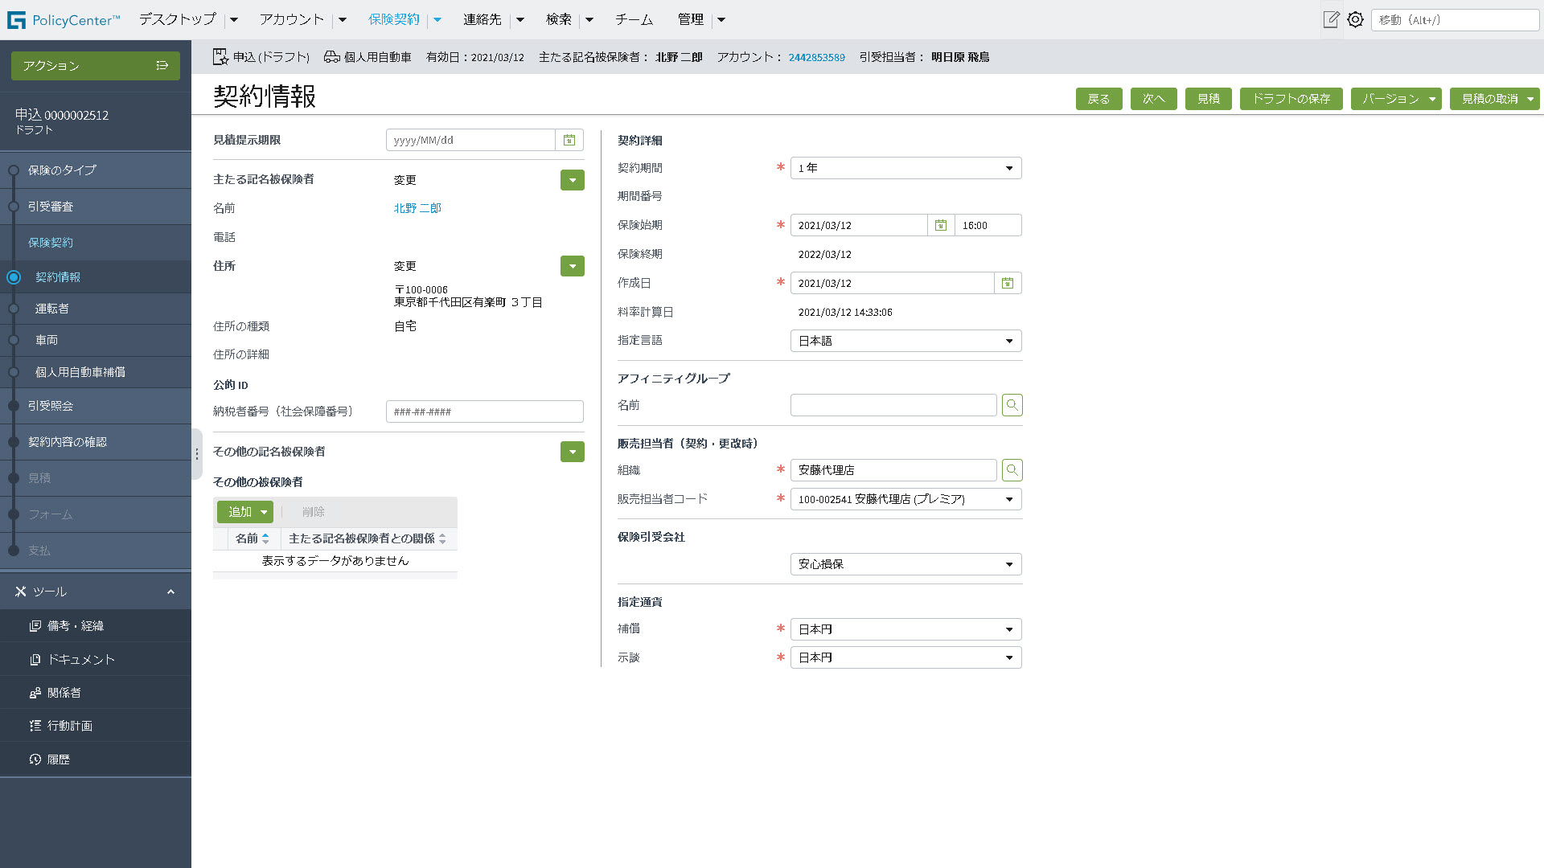1544x868 pixels.
Task: Collapse the ツール section
Action: pos(170,592)
